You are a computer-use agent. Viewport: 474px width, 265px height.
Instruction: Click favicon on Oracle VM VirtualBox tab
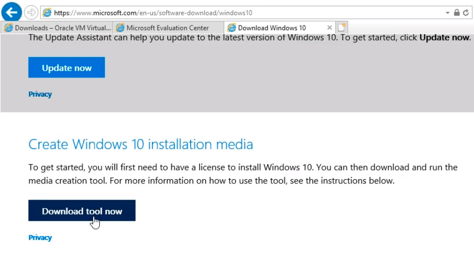click(8, 28)
